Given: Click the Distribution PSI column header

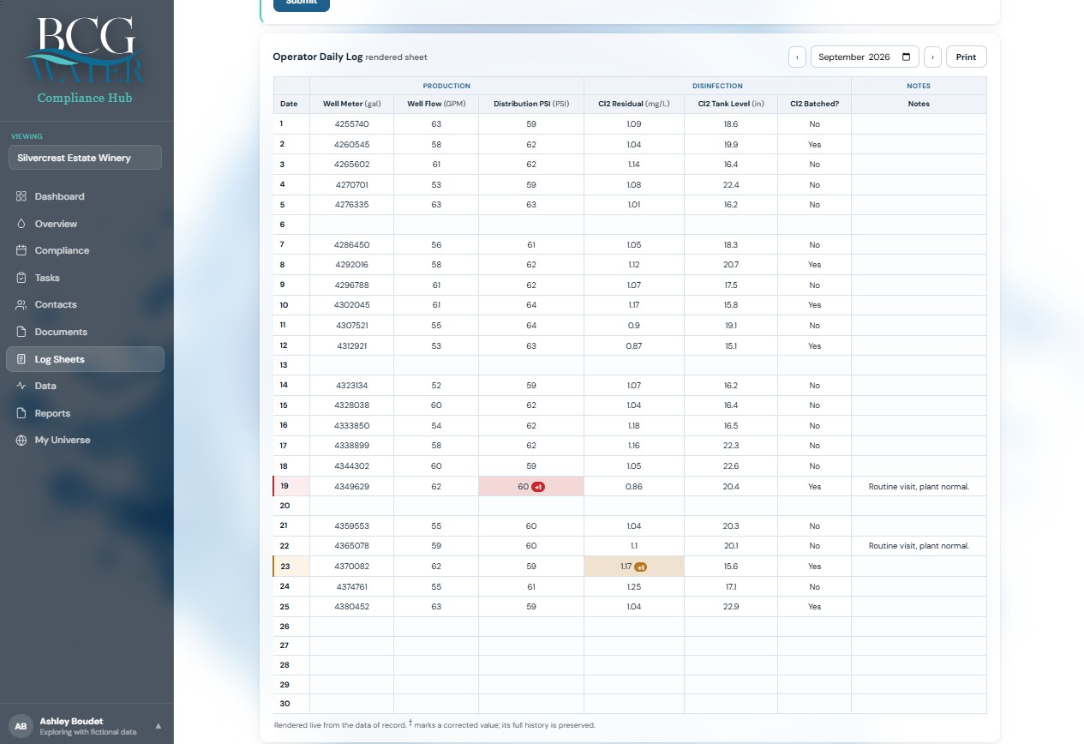Looking at the screenshot, I should pos(531,104).
